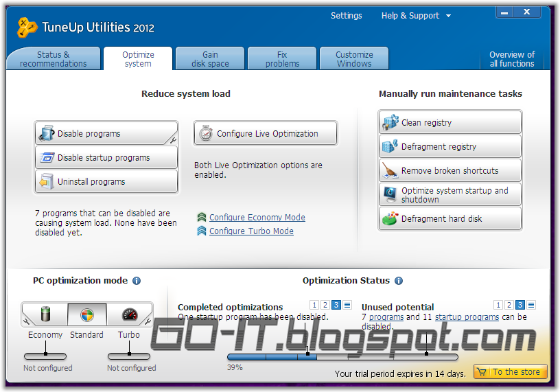Click the Clean registry cubes icon
Image resolution: width=560 pixels, height=392 pixels.
(390, 122)
